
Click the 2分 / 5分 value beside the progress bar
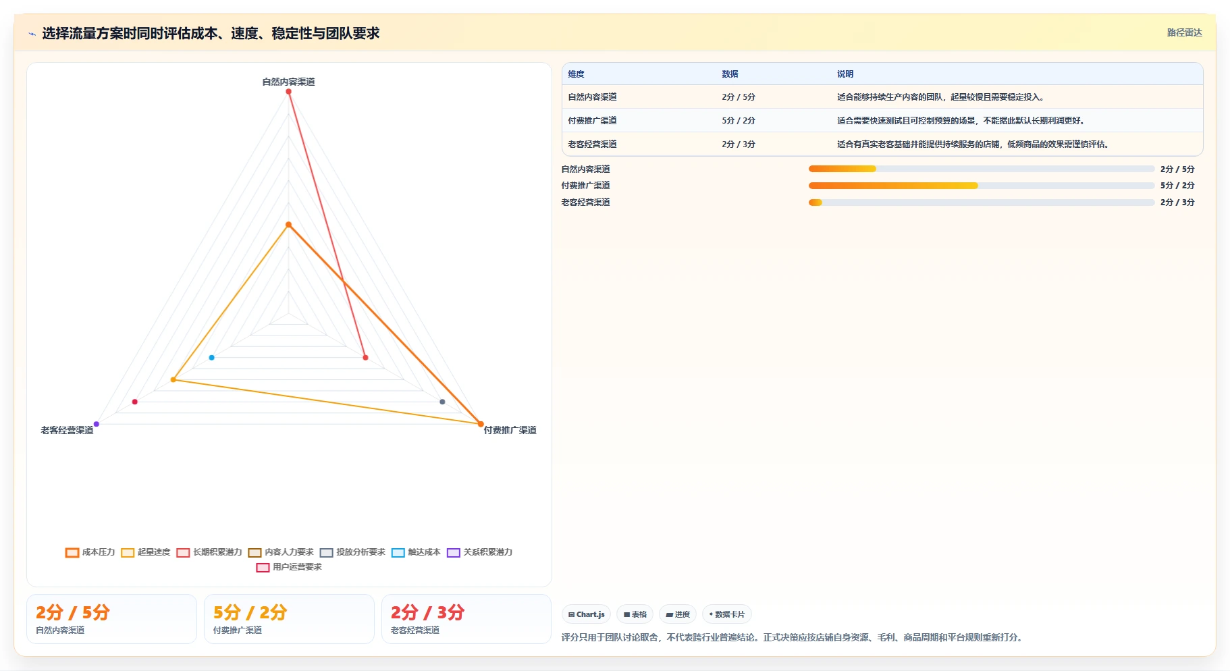click(x=1177, y=169)
